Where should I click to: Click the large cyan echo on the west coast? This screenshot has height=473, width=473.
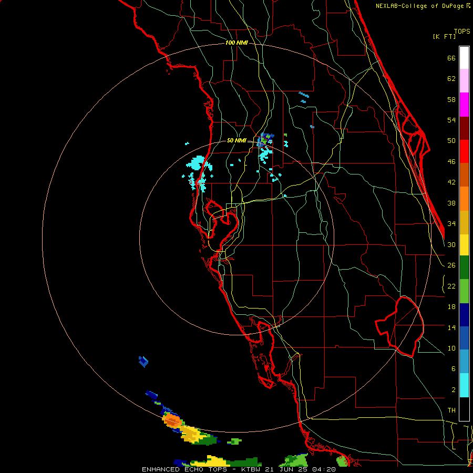197,163
